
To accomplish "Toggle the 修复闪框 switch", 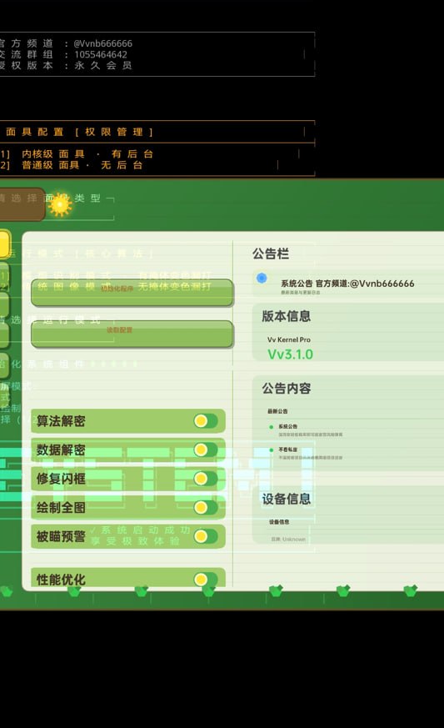I will click(206, 479).
